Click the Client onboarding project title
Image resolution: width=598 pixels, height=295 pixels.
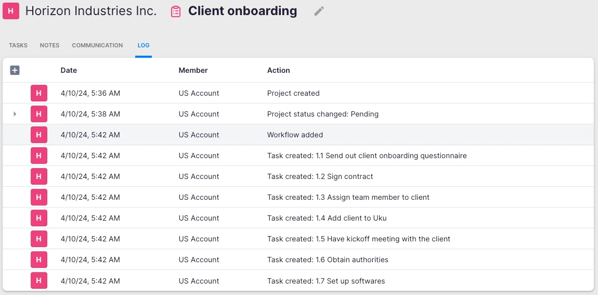click(242, 11)
